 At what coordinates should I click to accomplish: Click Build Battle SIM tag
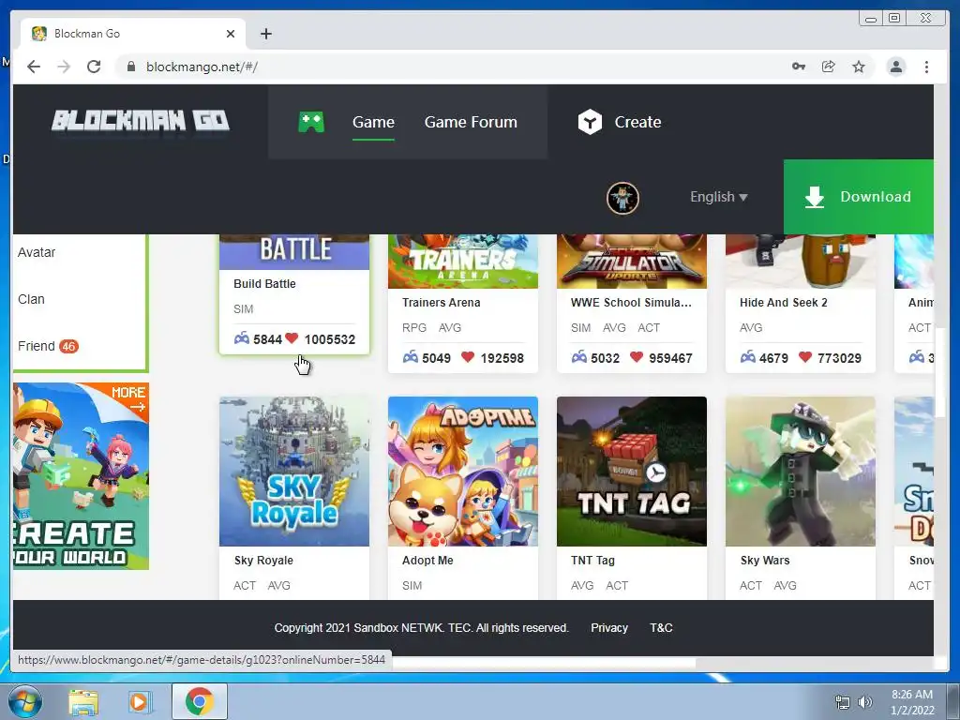click(x=243, y=309)
